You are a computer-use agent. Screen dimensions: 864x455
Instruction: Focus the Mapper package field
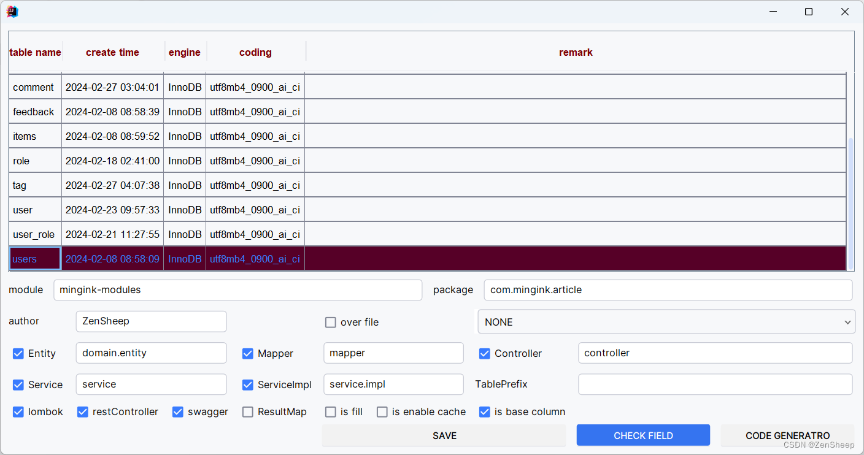pyautogui.click(x=393, y=353)
